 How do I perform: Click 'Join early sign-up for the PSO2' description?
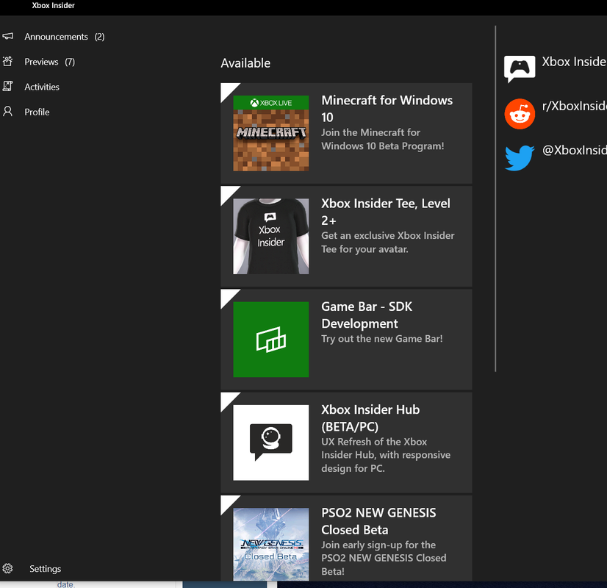click(384, 558)
